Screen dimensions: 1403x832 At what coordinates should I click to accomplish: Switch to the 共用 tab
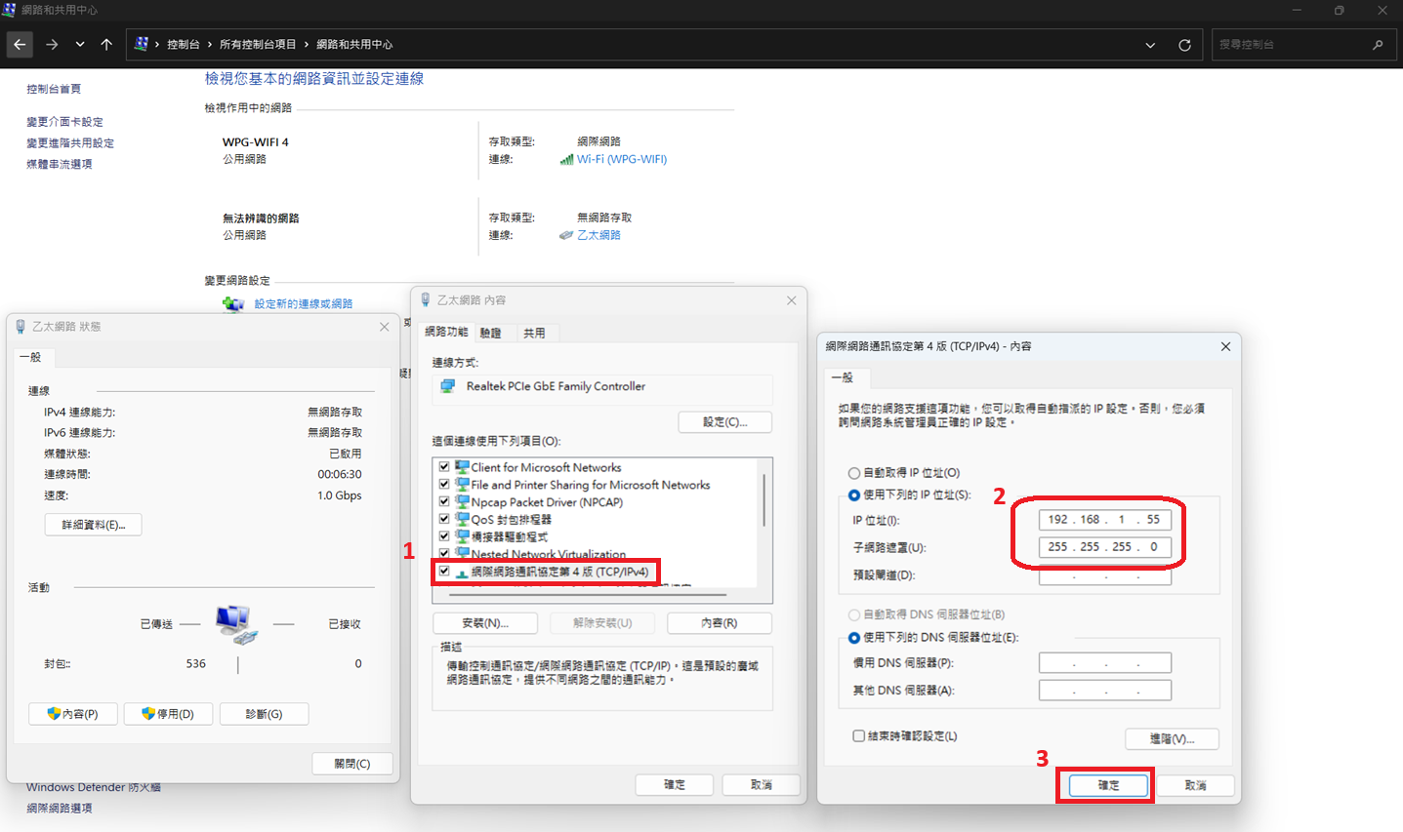coord(534,334)
